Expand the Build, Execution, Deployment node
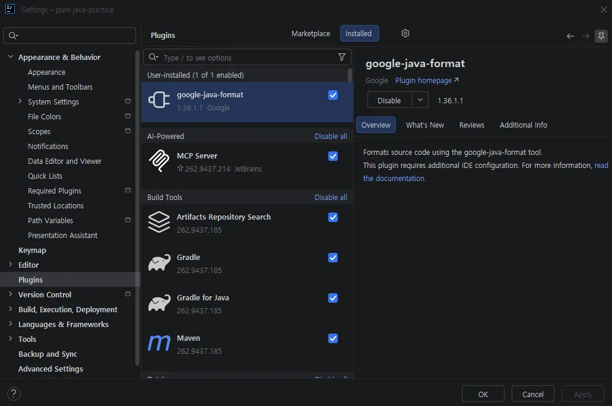The height and width of the screenshot is (406, 612). (11, 309)
